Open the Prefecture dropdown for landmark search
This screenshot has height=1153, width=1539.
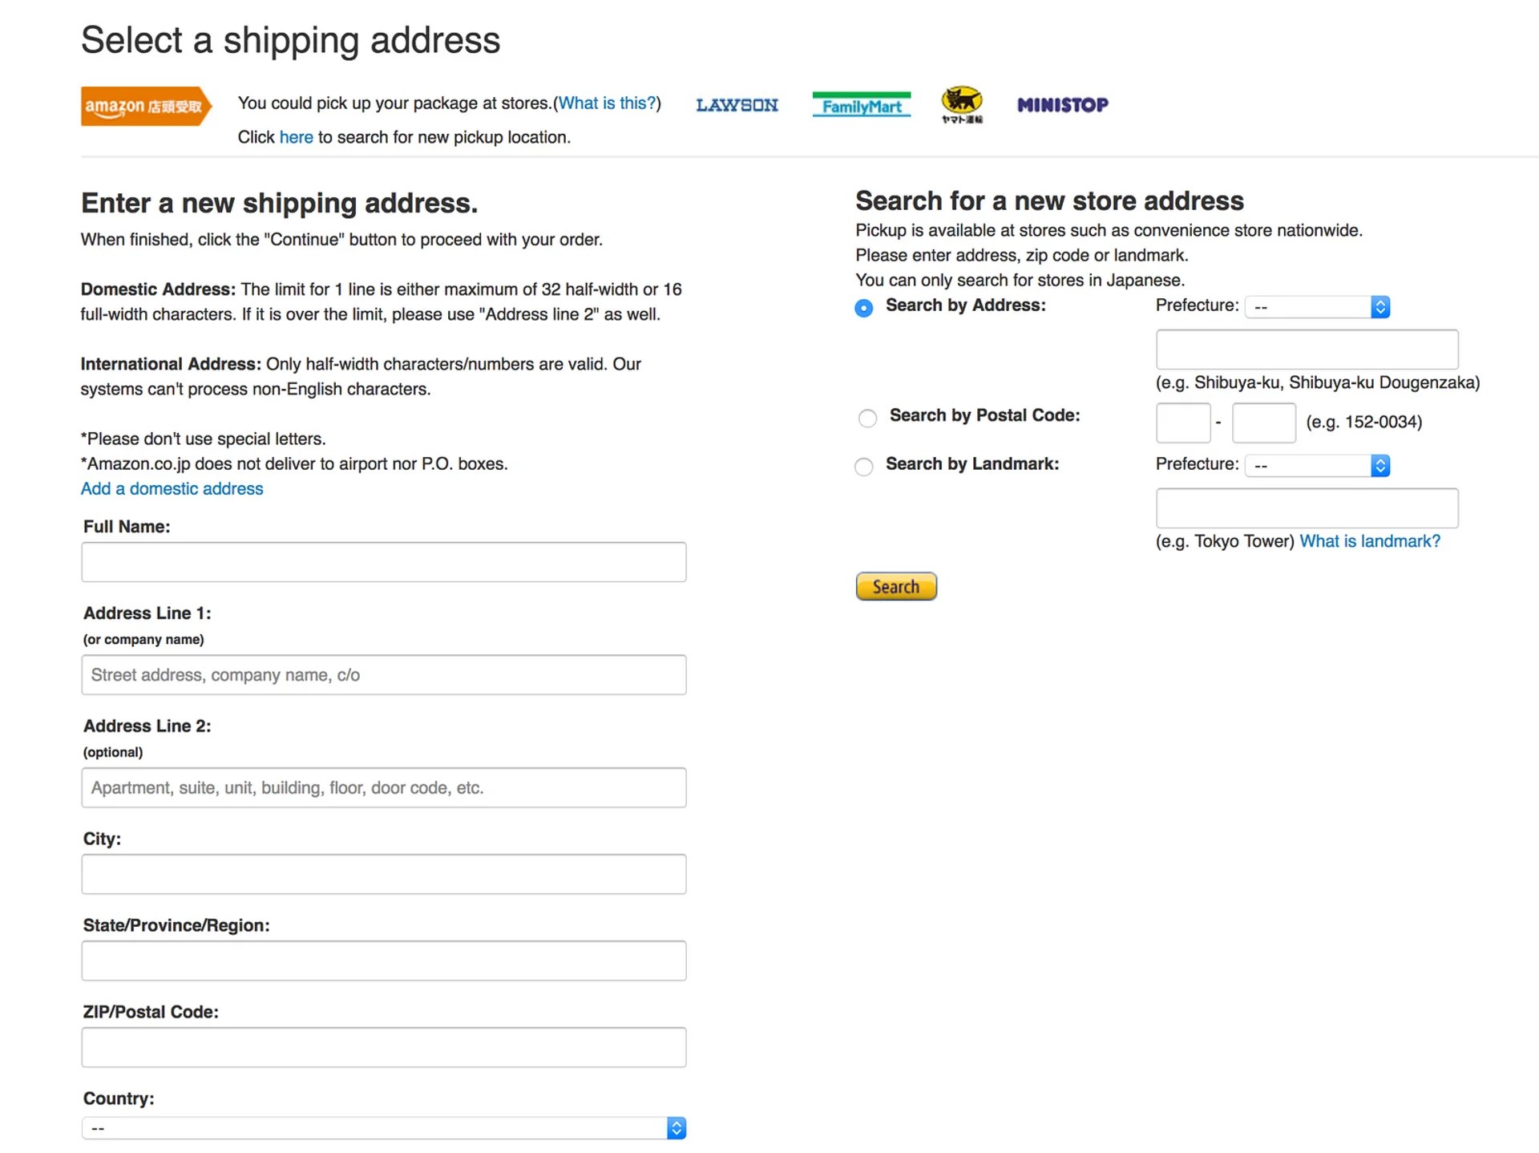point(1317,466)
